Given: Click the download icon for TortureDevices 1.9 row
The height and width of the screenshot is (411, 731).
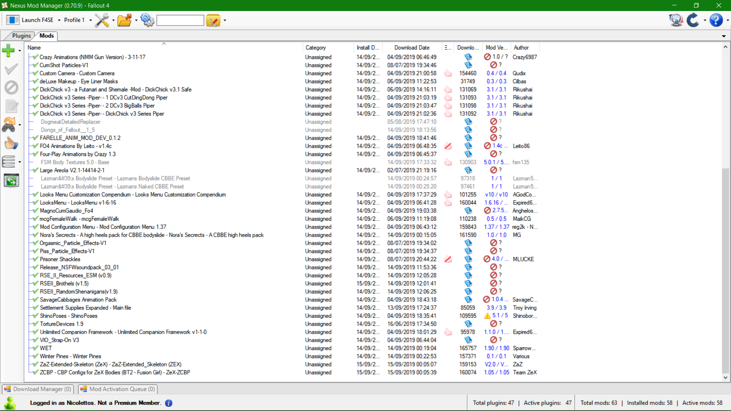Looking at the screenshot, I should (468, 324).
